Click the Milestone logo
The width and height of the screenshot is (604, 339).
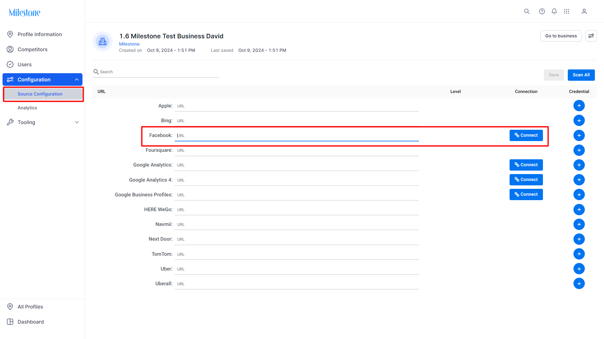[25, 13]
